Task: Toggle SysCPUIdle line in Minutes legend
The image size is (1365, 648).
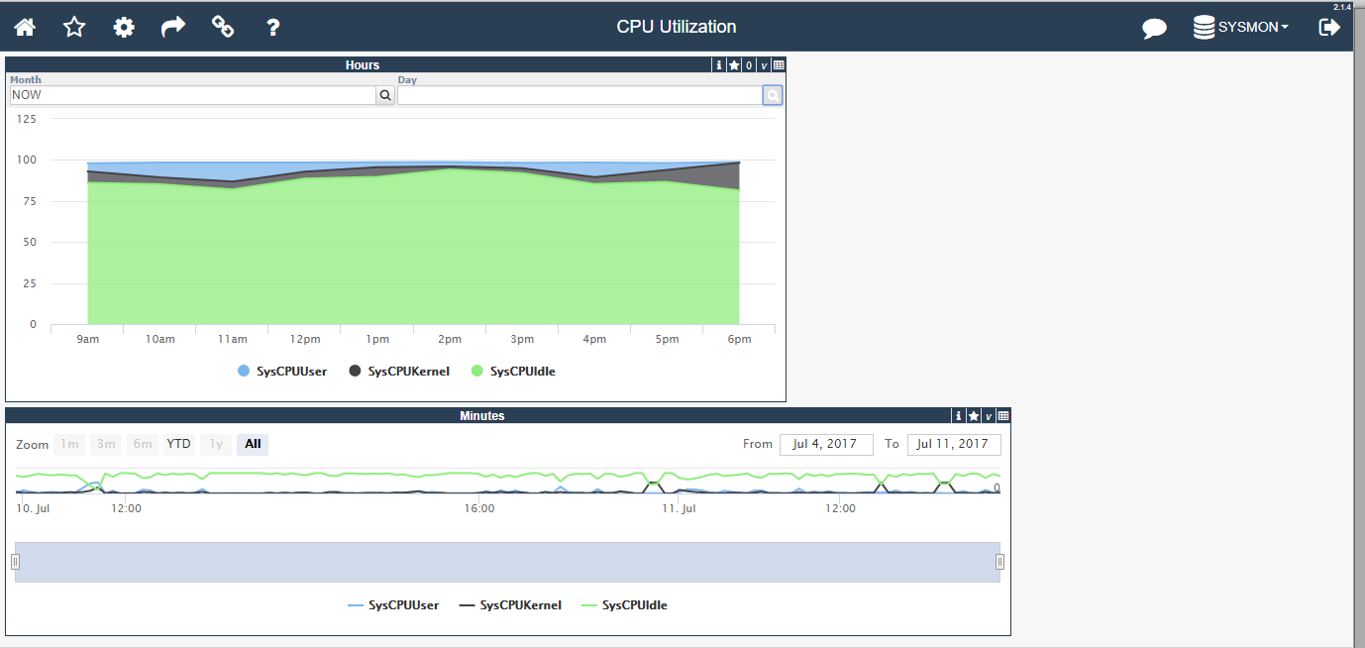Action: tap(624, 604)
